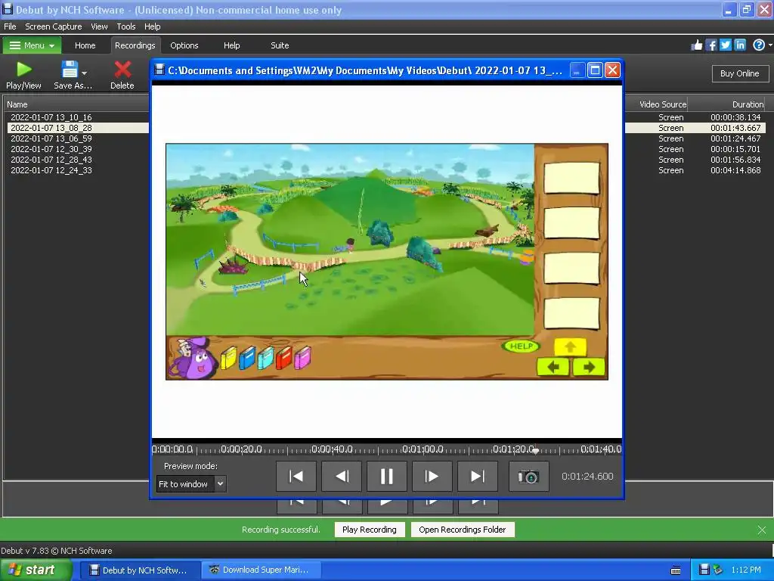Open the File menu
774x581 pixels.
click(x=10, y=26)
